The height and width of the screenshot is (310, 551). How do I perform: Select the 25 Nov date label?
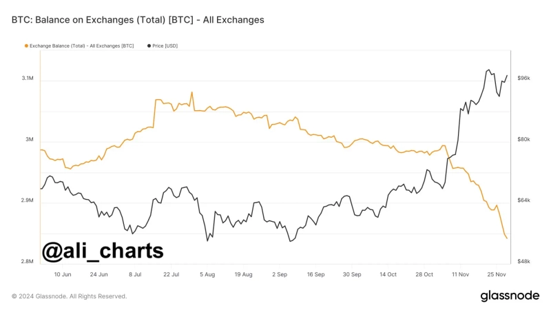click(496, 273)
